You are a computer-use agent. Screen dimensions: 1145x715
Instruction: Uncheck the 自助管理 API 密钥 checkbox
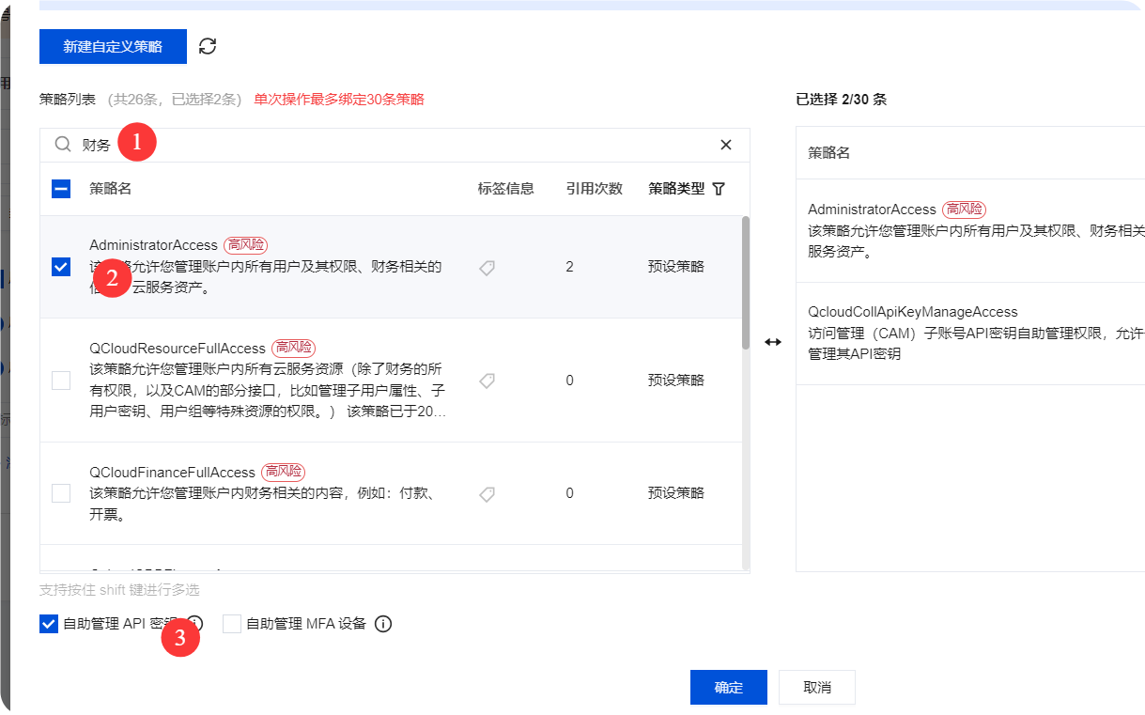[x=49, y=624]
